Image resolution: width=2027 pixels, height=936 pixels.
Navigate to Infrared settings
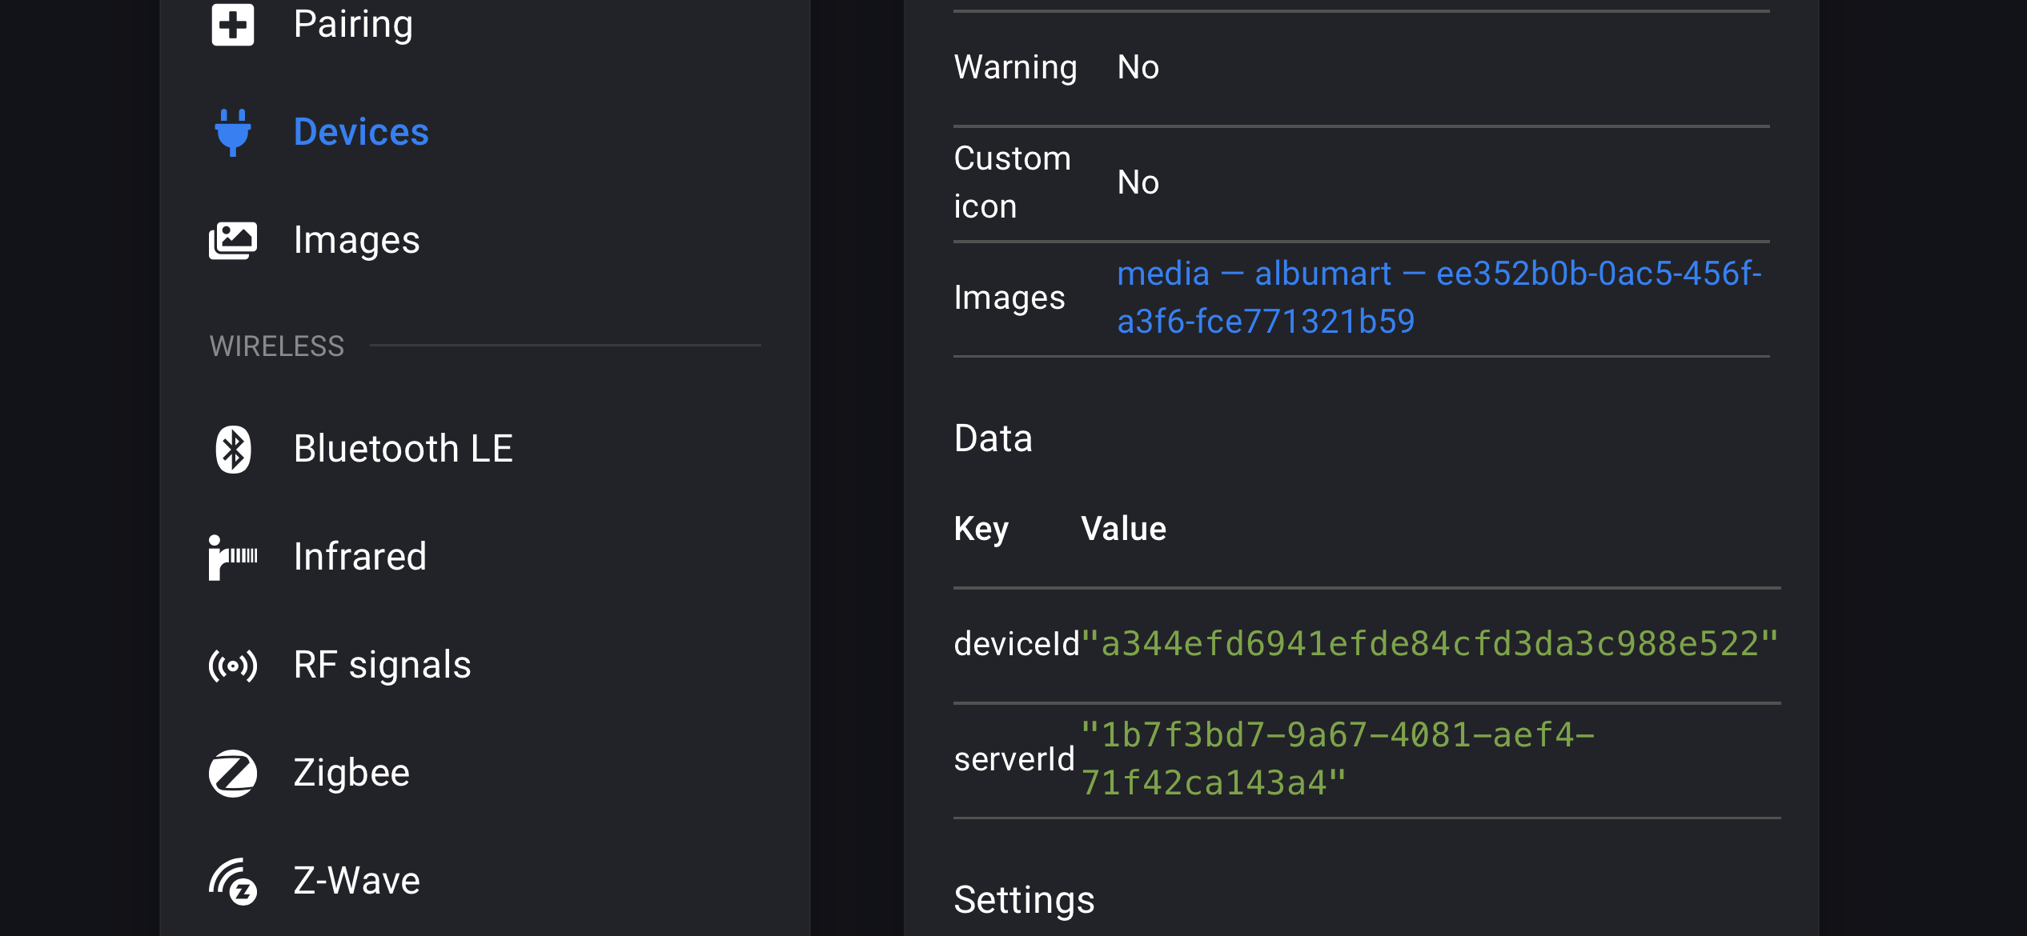[360, 557]
